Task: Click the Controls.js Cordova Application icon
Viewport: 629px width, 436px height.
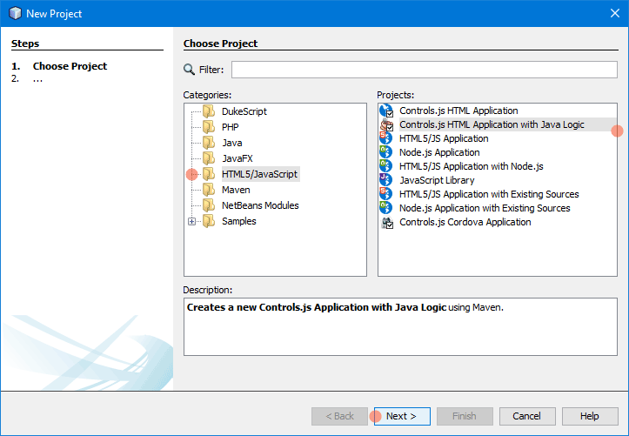Action: pos(387,222)
